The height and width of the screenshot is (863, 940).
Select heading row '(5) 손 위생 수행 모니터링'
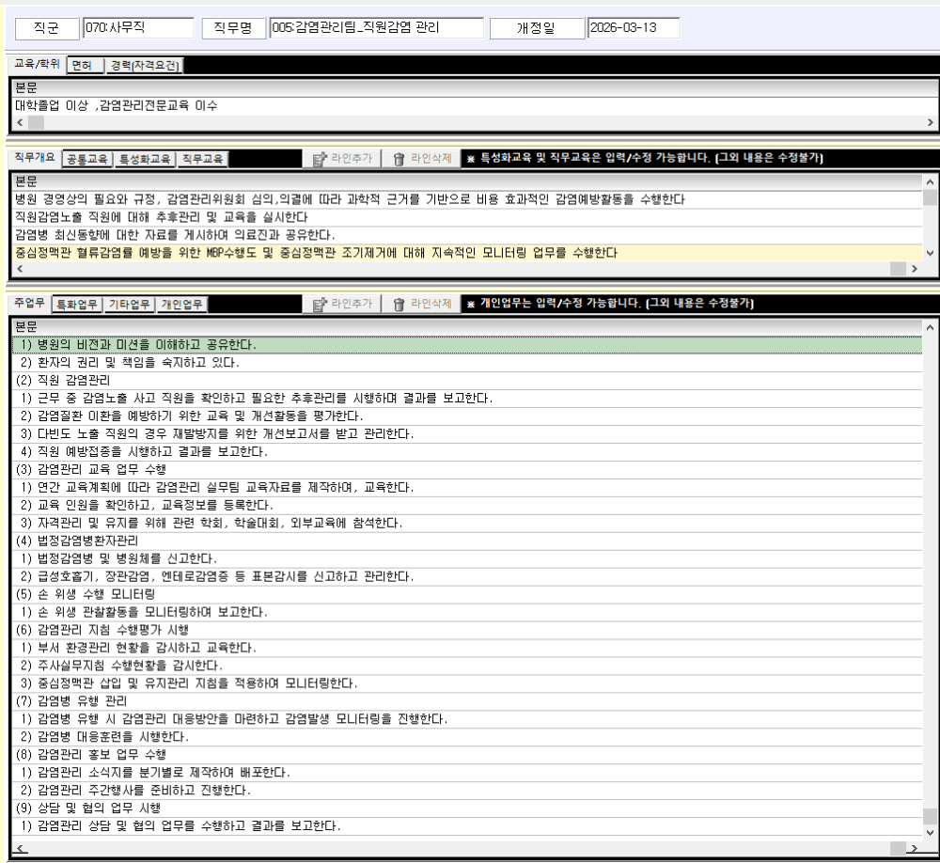pos(467,594)
